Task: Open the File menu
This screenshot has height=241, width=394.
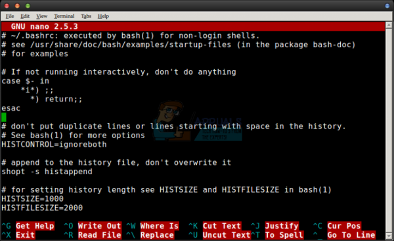Action: pyautogui.click(x=10, y=16)
